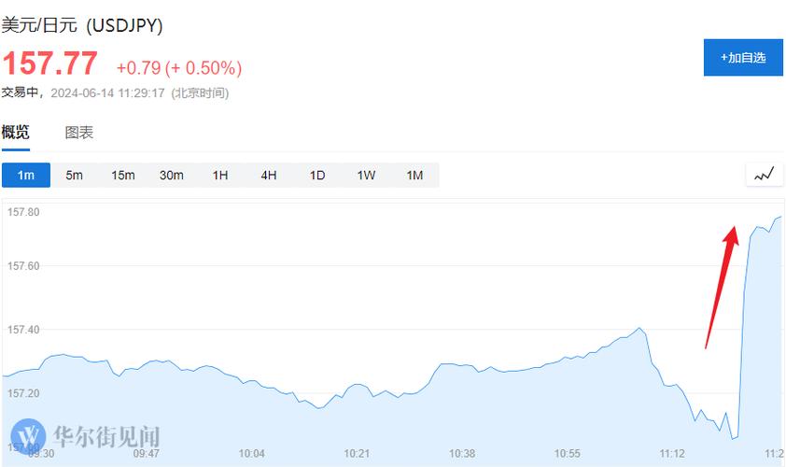Click the line chart type icon
786x467 pixels.
pos(764,175)
